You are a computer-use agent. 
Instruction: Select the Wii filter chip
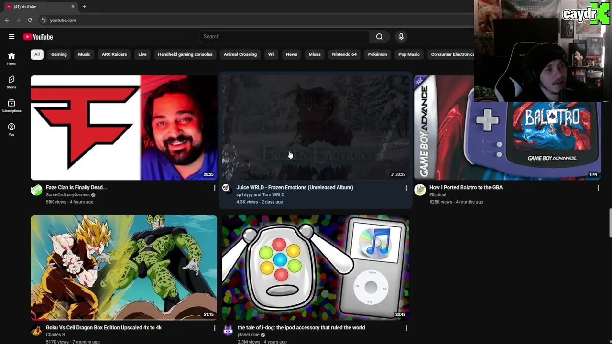(271, 54)
